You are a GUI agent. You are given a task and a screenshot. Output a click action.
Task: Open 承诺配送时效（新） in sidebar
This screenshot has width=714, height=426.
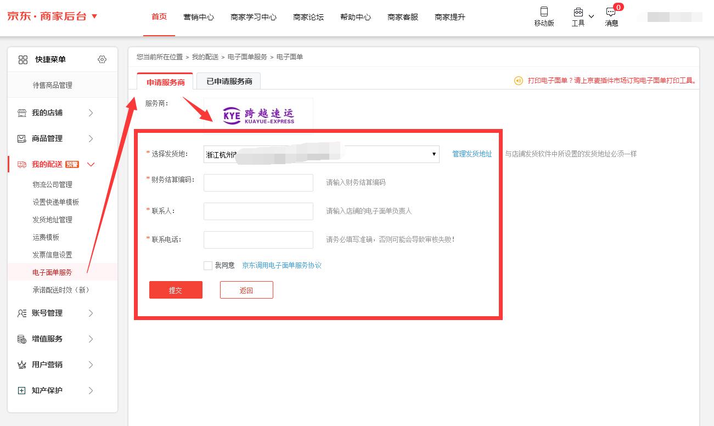tap(61, 290)
